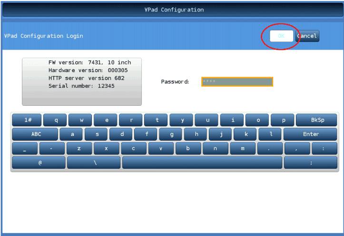Image resolution: width=344 pixels, height=236 pixels.
Task: Tap the semicolon key
Action: pyautogui.click(x=311, y=163)
